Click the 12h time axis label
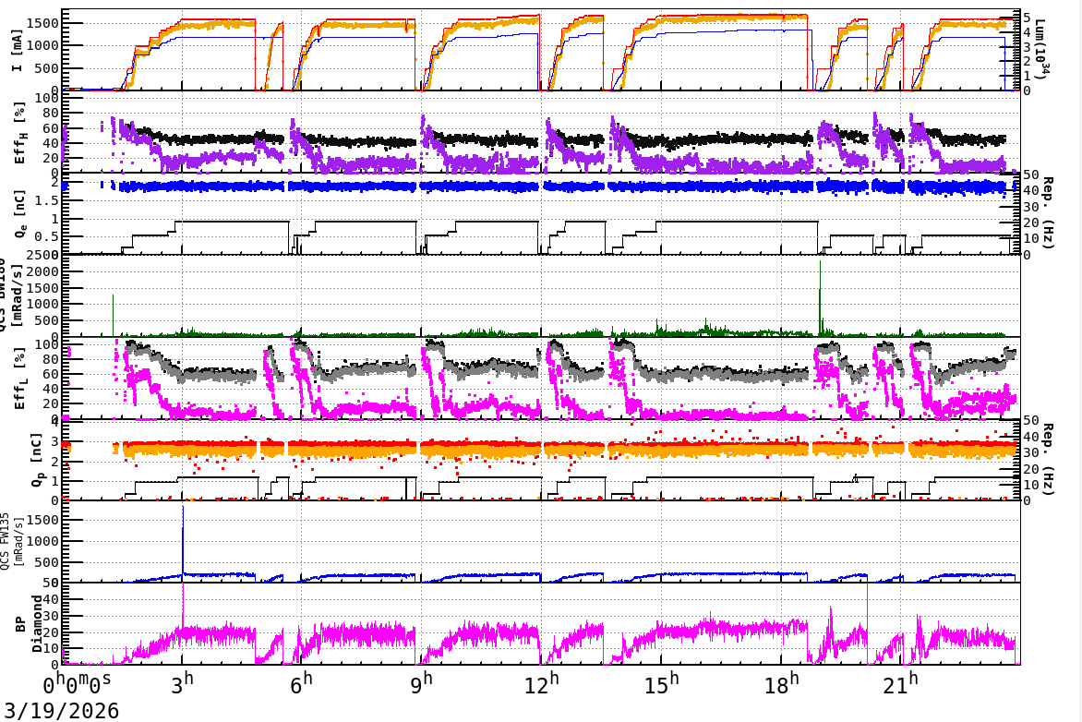 pyautogui.click(x=542, y=683)
